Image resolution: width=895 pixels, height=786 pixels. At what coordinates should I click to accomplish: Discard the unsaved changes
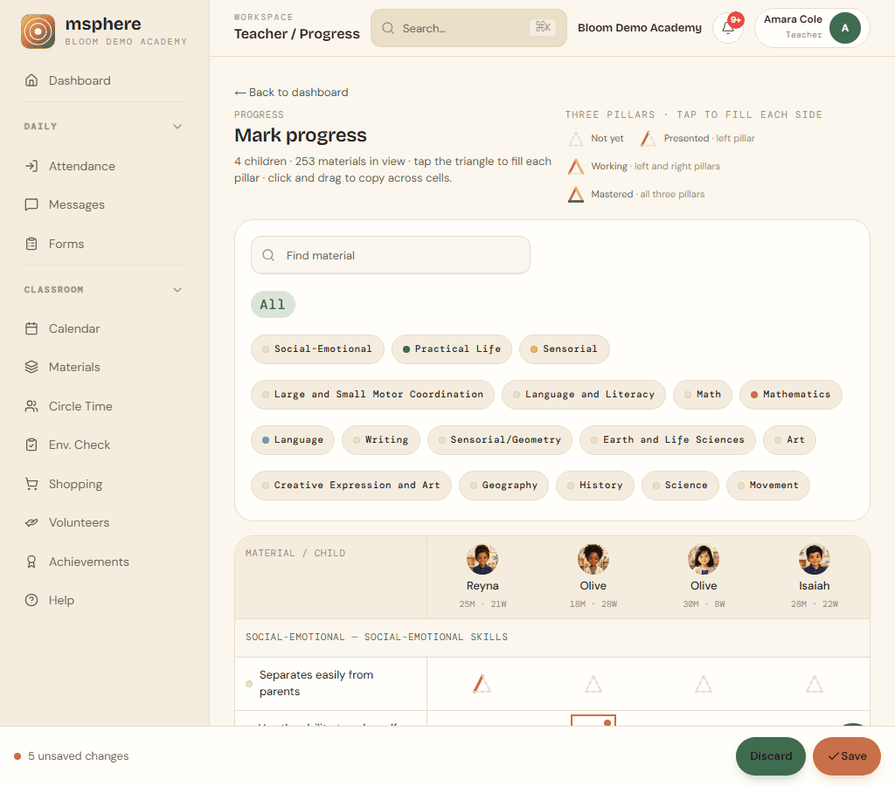point(771,755)
